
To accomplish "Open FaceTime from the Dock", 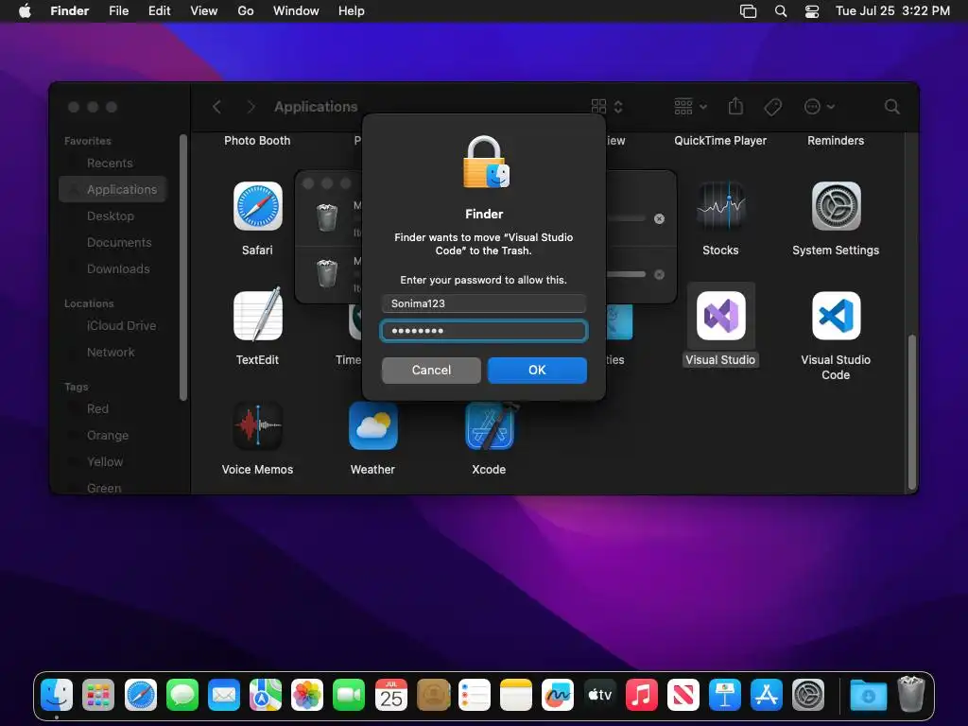I will (349, 695).
